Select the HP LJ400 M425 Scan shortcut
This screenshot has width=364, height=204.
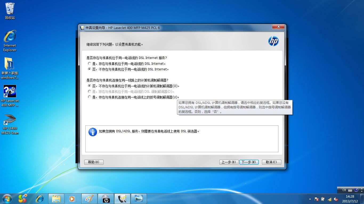[10, 124]
